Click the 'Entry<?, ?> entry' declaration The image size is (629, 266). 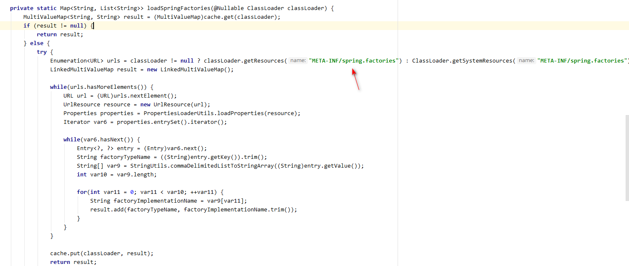click(105, 148)
